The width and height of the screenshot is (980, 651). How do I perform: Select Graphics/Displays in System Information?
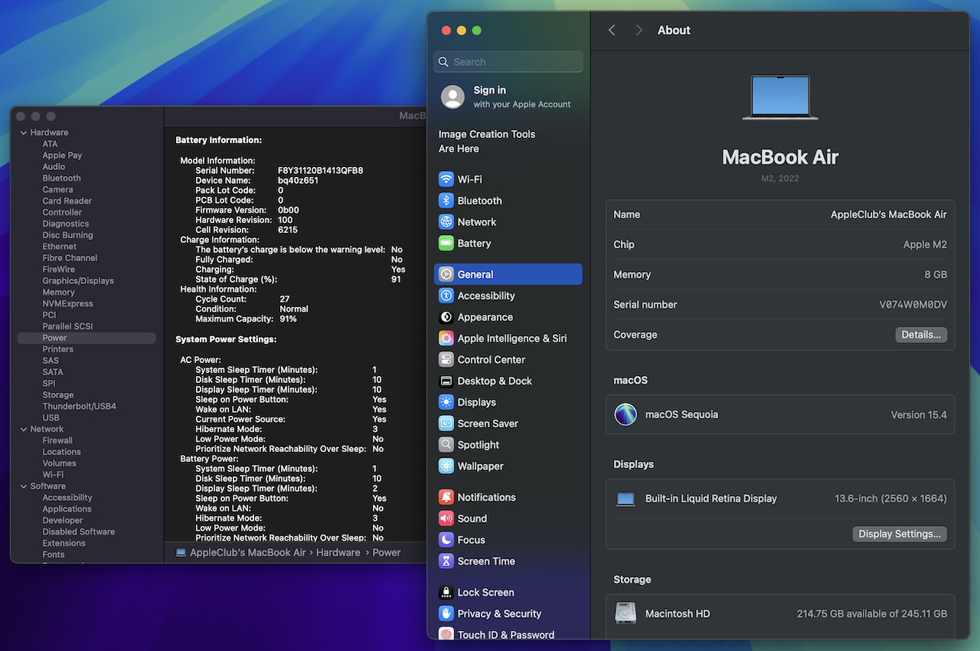78,281
